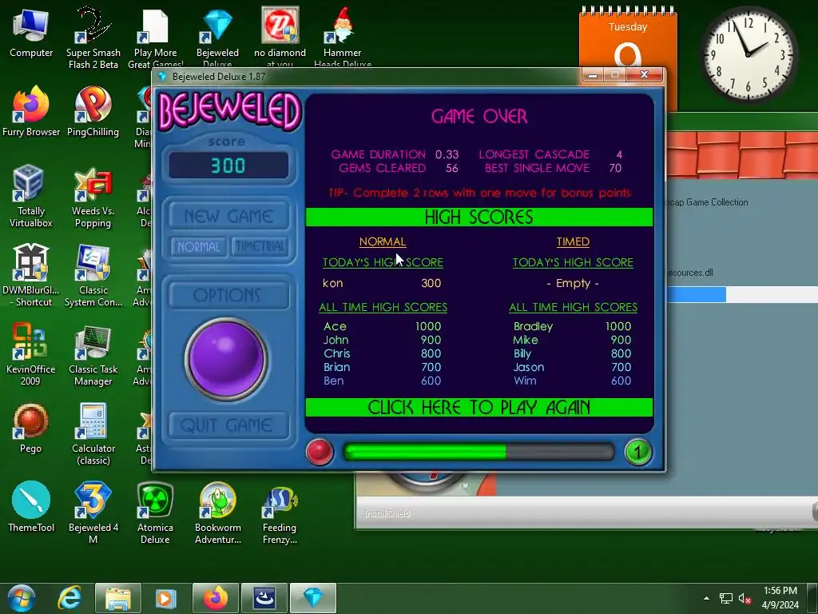Open the no diamond at you shortcut
This screenshot has width=818, height=614.
point(280,38)
